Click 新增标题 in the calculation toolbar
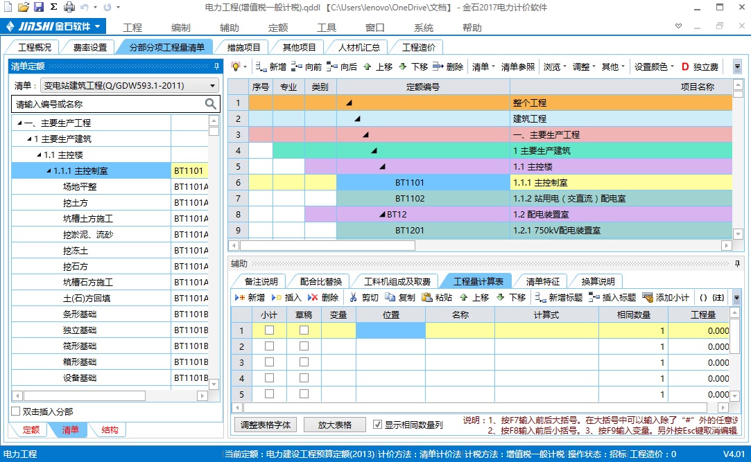751x462 pixels. [x=559, y=297]
